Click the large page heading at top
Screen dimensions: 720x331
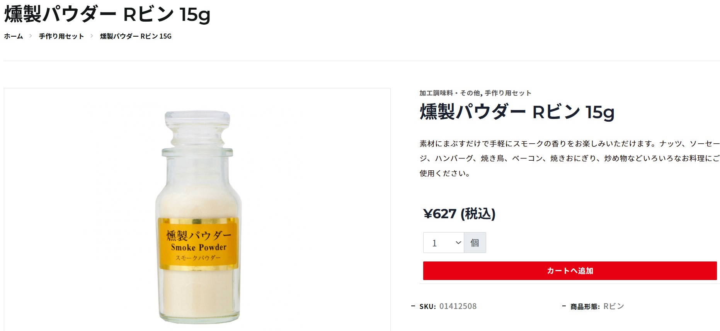click(107, 15)
